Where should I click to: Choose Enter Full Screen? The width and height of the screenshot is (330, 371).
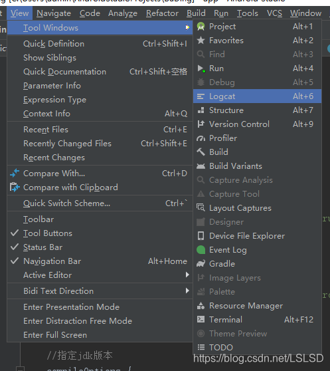100,335
